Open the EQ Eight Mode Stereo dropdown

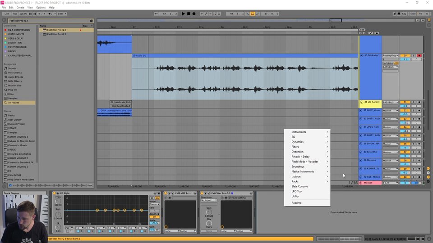pos(154,204)
